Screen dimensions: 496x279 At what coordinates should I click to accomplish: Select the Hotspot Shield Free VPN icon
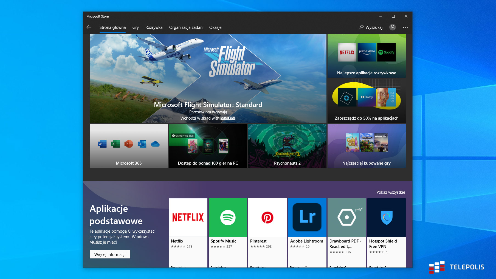[386, 218]
